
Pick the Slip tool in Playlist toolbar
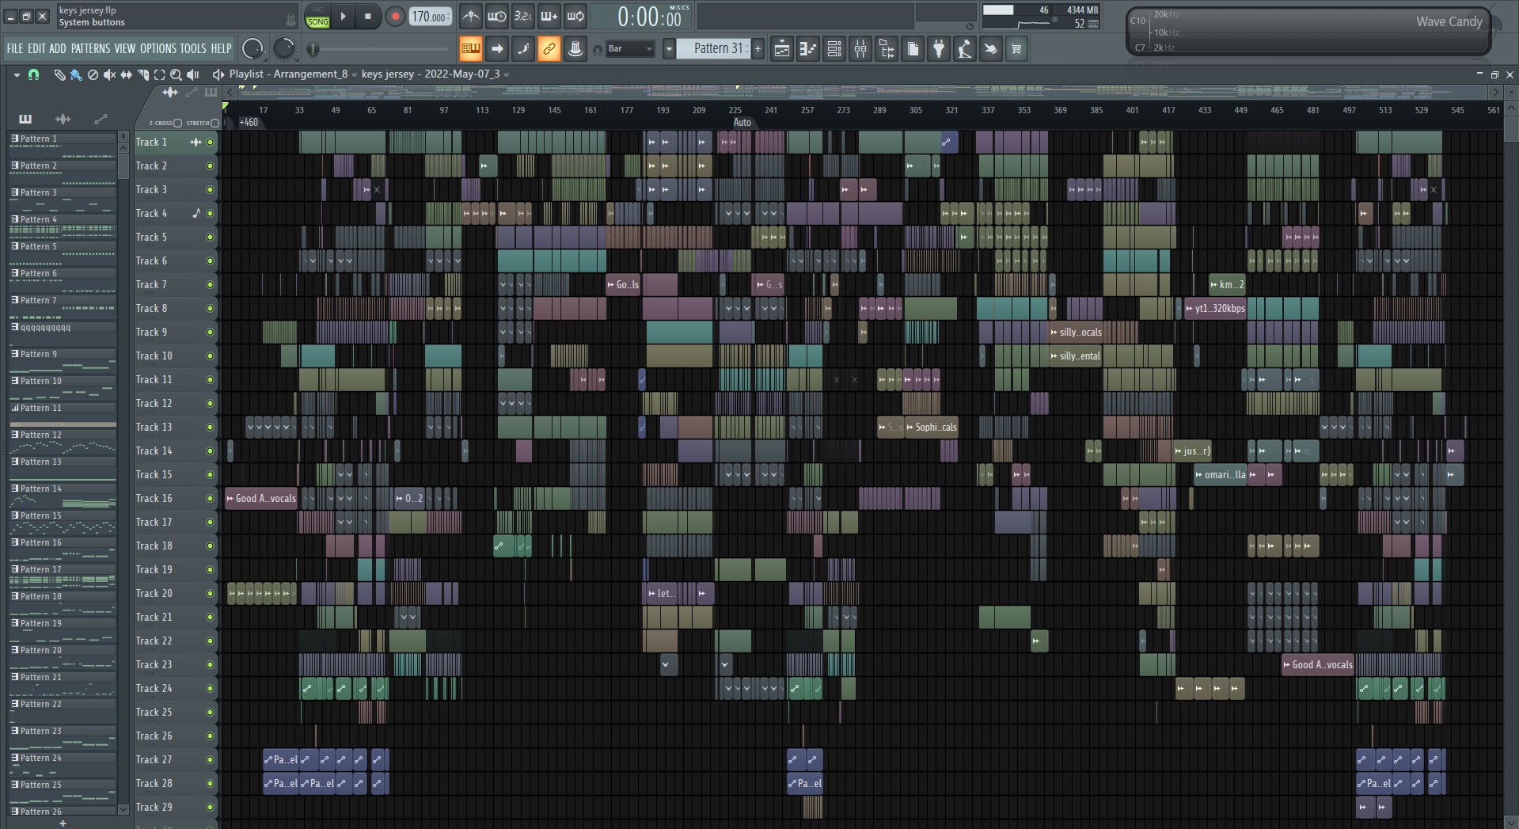pyautogui.click(x=126, y=74)
